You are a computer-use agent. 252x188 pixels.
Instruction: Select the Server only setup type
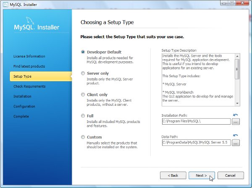click(83, 73)
